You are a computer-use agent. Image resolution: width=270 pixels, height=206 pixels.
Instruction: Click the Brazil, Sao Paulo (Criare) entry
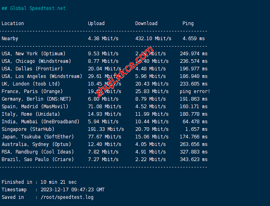[x=38, y=159]
